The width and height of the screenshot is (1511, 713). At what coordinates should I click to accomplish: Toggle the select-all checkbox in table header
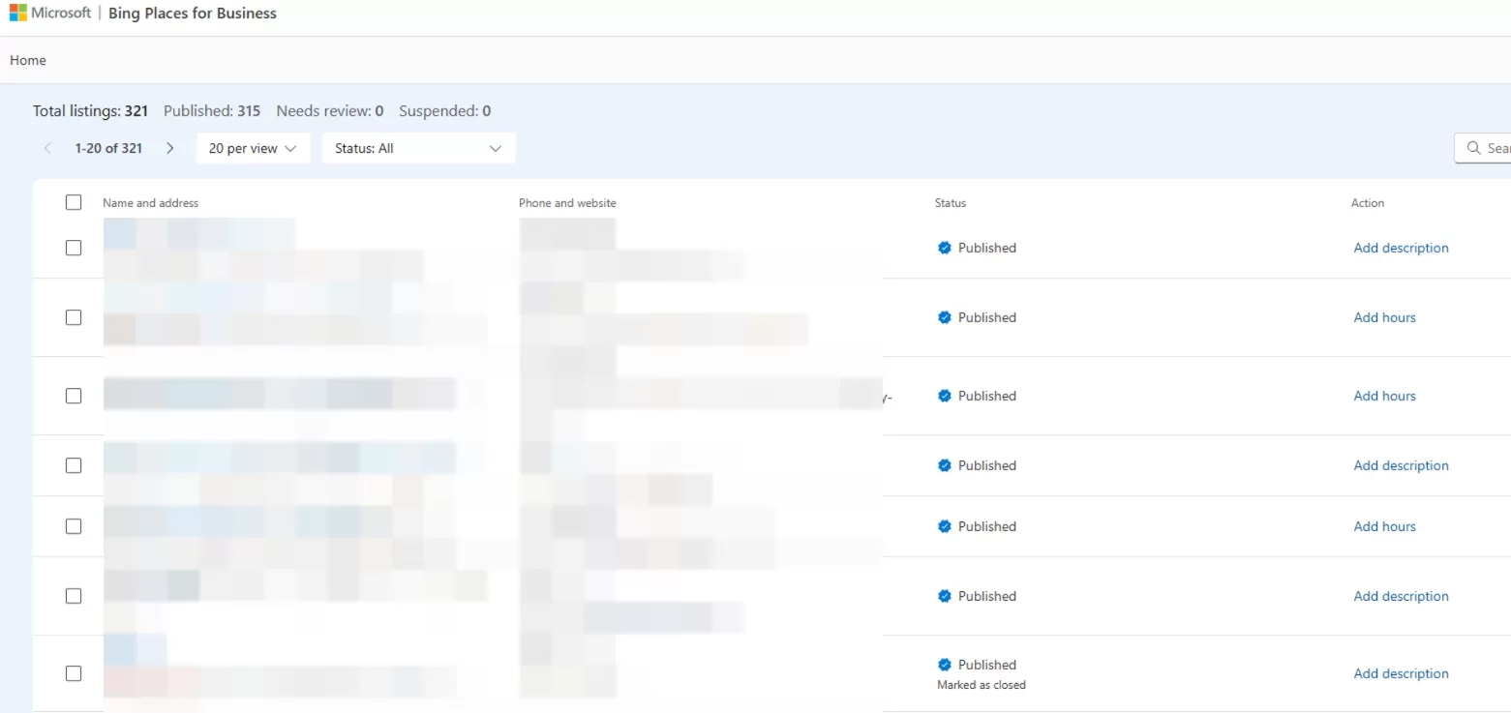74,202
